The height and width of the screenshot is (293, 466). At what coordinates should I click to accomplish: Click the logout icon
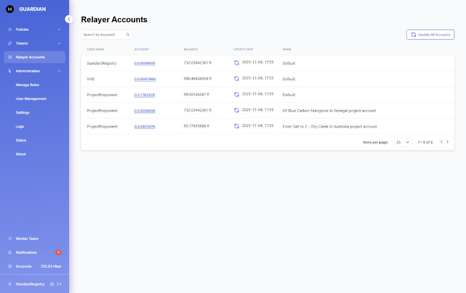(59, 284)
